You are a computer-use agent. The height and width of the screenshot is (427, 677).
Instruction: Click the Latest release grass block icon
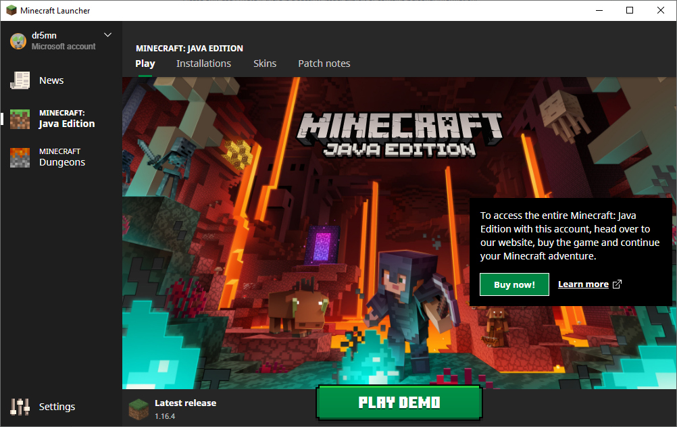(x=139, y=409)
